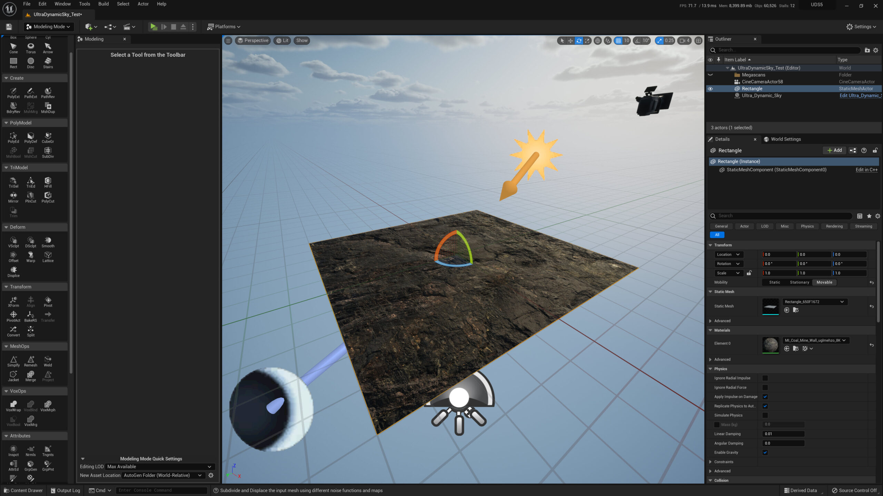Select the Remesh tool icon
The height and width of the screenshot is (496, 883).
click(31, 360)
